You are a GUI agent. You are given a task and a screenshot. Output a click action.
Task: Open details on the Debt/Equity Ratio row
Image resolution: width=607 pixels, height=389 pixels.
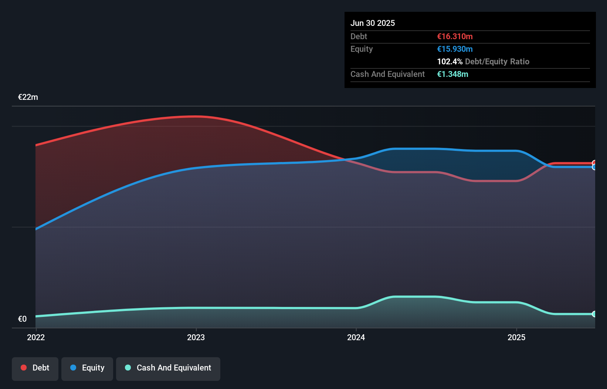(x=484, y=61)
